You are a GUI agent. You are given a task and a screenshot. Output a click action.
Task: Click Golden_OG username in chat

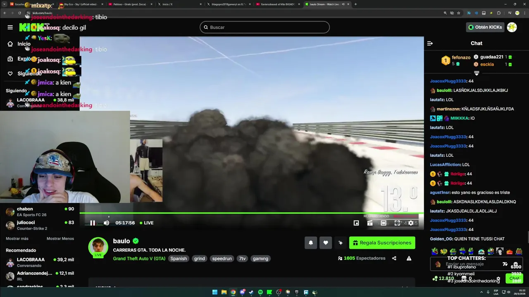441,239
